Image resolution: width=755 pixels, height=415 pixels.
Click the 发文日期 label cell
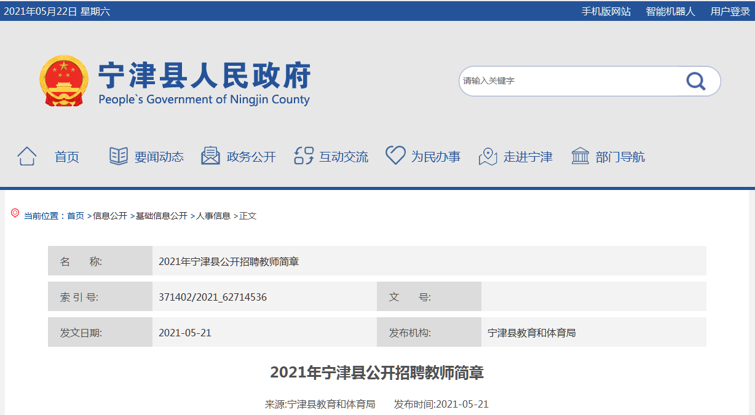pyautogui.click(x=100, y=333)
